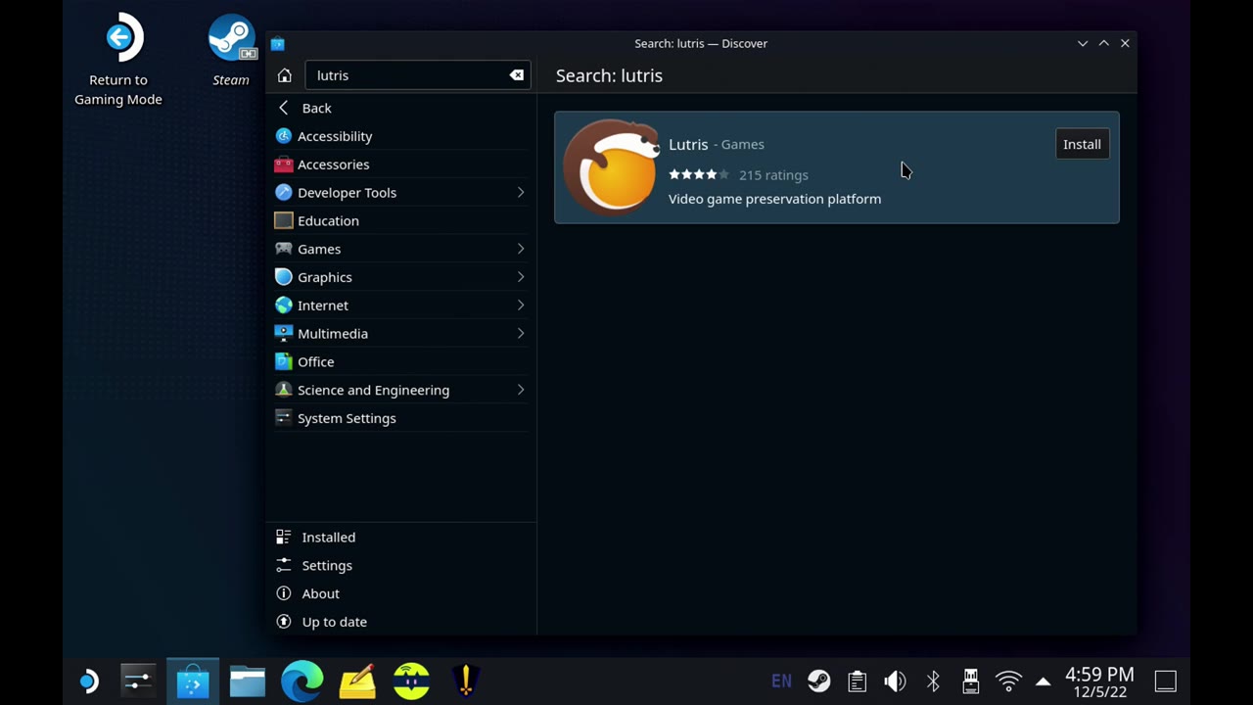The image size is (1253, 705).
Task: Select the Multimedia category icon
Action: [x=284, y=333]
